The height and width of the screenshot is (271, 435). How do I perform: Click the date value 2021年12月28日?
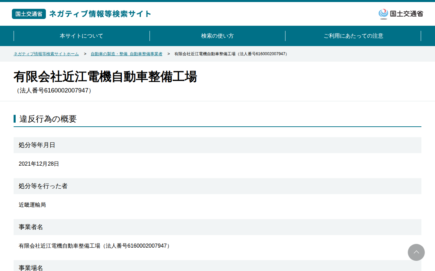coord(39,164)
